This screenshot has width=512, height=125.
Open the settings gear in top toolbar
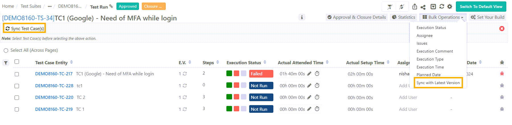[450, 6]
